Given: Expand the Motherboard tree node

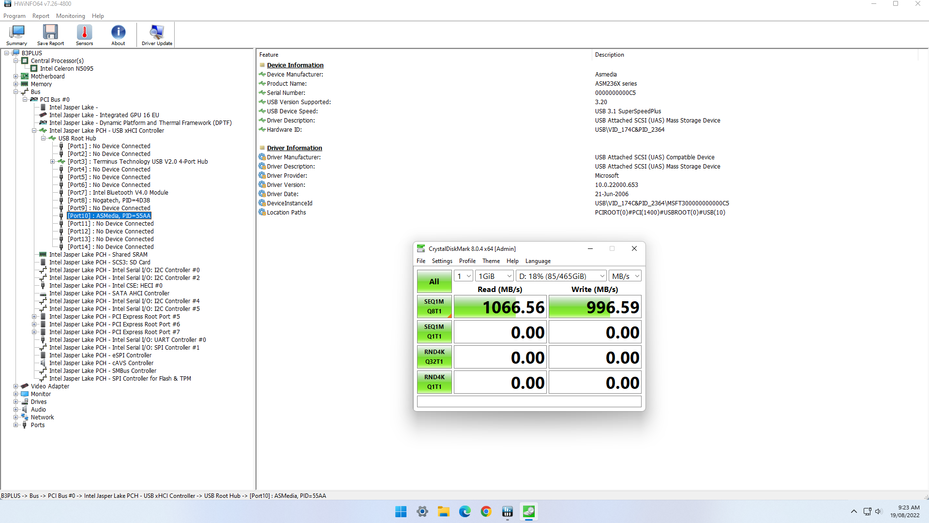Looking at the screenshot, I should pyautogui.click(x=15, y=76).
